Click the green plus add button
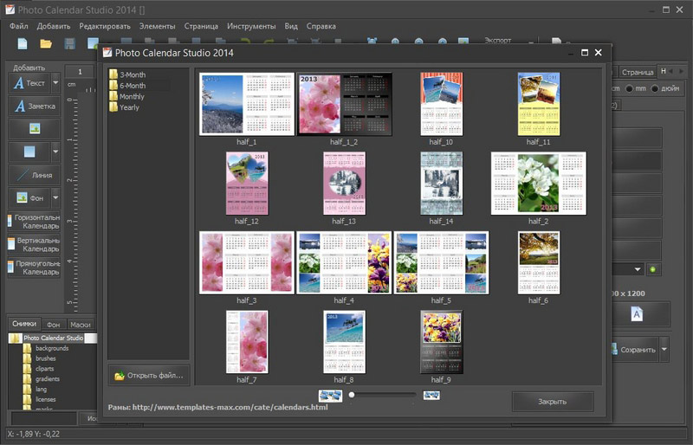The image size is (693, 445). (x=653, y=269)
